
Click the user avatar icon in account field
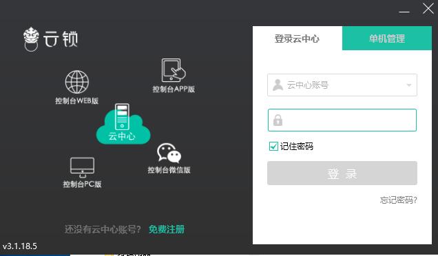tap(278, 85)
